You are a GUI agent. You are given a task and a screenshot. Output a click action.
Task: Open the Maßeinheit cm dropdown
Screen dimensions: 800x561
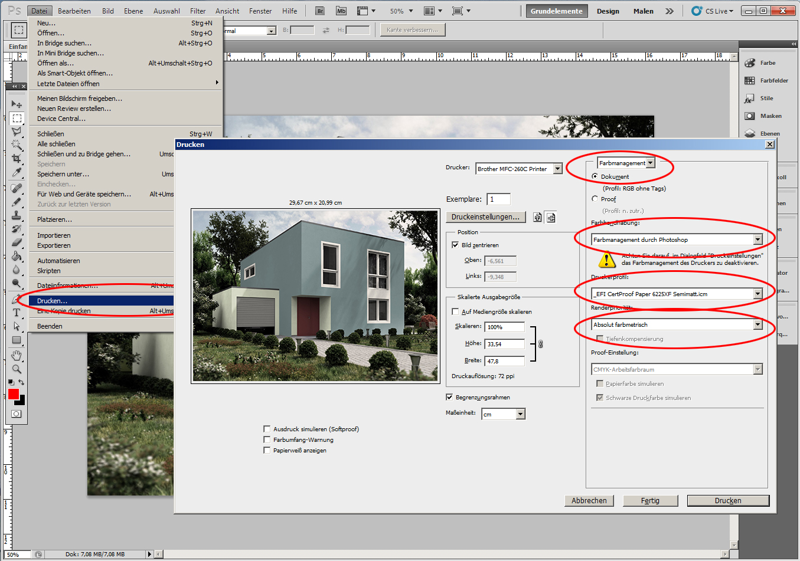pyautogui.click(x=503, y=414)
